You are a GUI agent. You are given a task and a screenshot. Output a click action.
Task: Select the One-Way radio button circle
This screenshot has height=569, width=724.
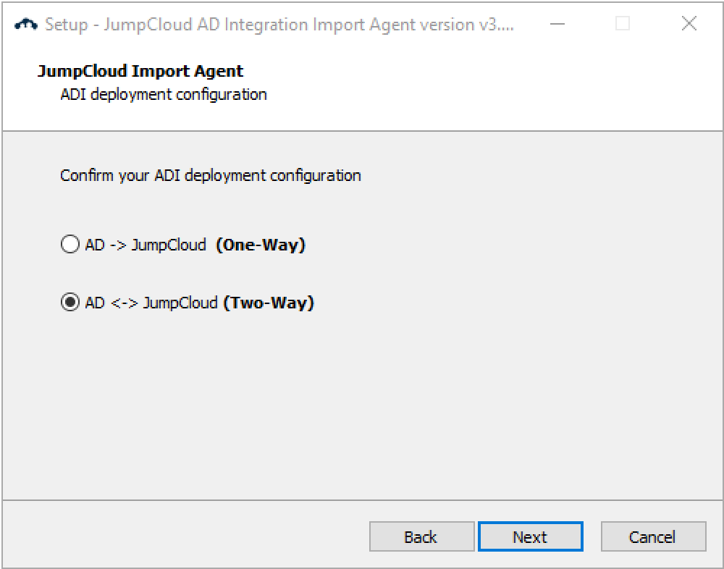coord(70,245)
